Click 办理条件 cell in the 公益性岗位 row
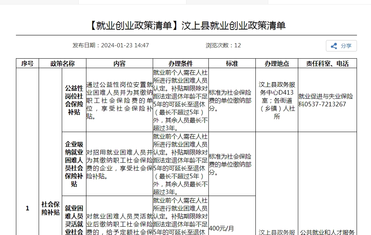 pyautogui.click(x=181, y=100)
